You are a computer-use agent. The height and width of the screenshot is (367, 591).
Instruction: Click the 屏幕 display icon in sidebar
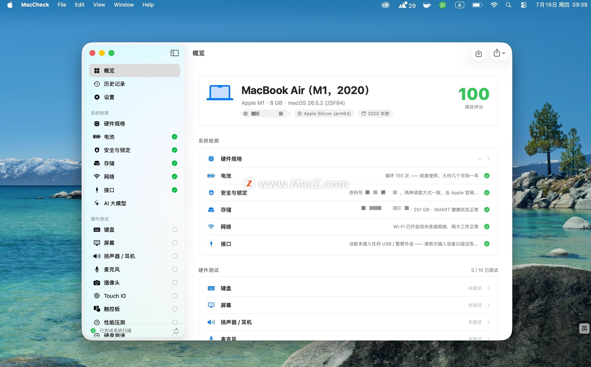coord(97,243)
